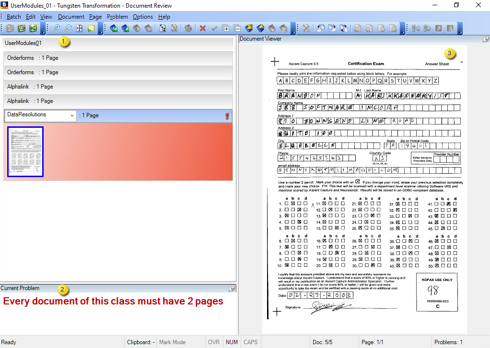The image size is (490, 348).
Task: Click the pan page toolbar icon
Action: point(80,29)
